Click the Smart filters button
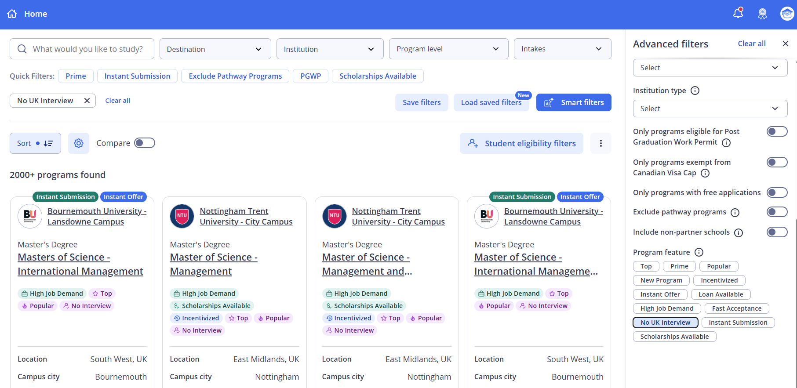 574,102
